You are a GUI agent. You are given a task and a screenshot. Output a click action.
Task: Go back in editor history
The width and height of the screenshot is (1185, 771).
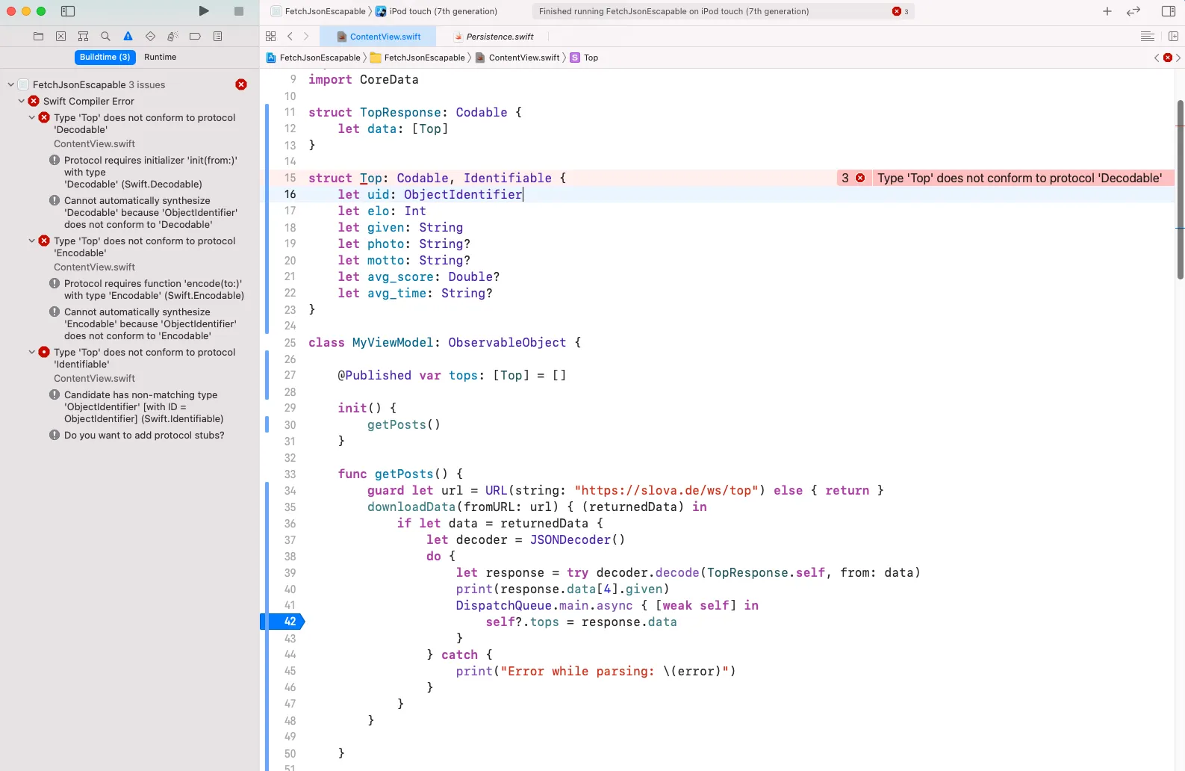[x=290, y=36]
